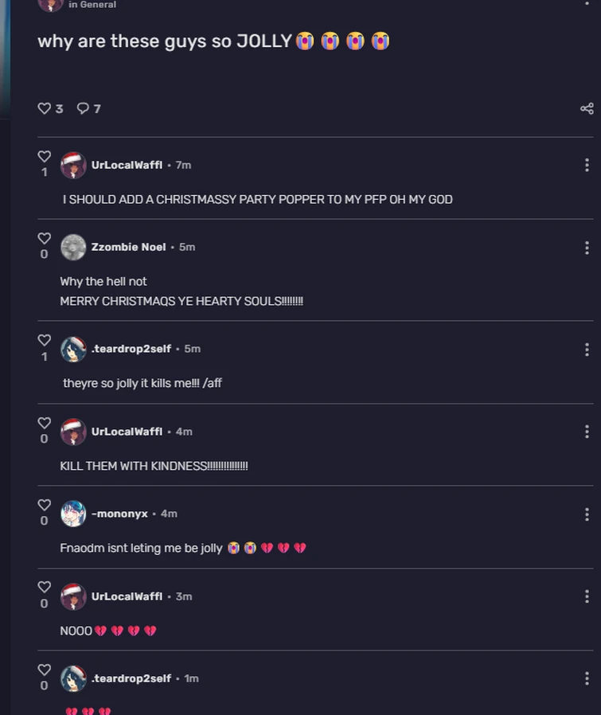The image size is (601, 715).
Task: Like the main post with heart icon
Action: pos(45,108)
